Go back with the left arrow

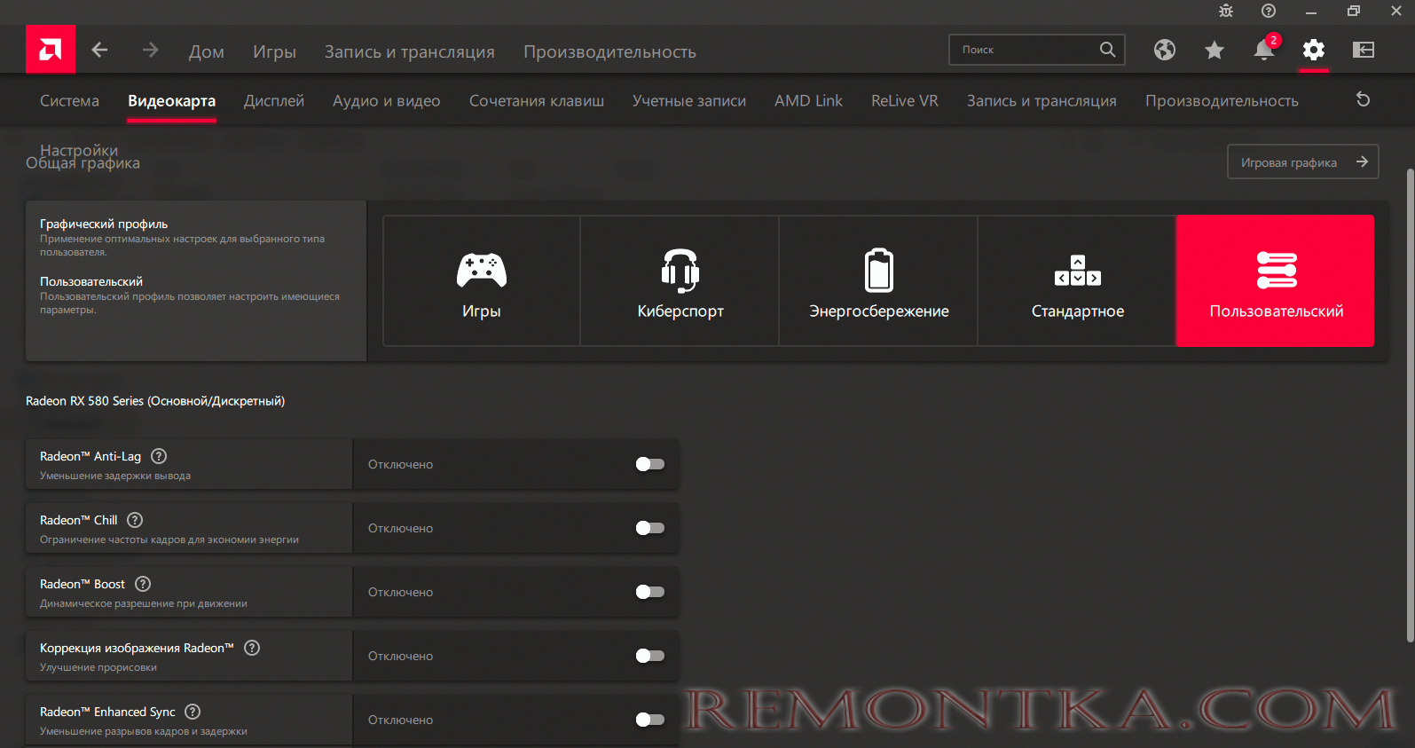(x=99, y=50)
